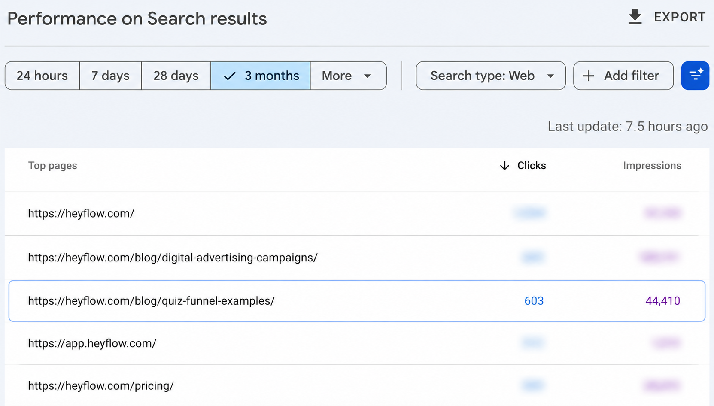Open the https://heyflow.com/ page row
Image resolution: width=714 pixels, height=406 pixels.
point(357,213)
